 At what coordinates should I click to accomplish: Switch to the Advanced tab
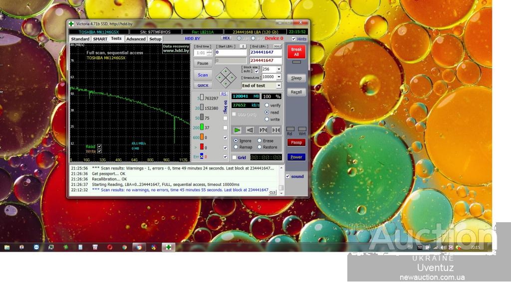tap(136, 39)
